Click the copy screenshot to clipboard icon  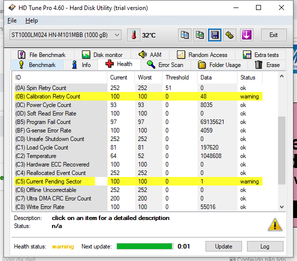[x=199, y=35]
